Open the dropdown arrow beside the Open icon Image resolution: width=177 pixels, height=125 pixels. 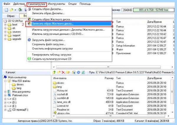15,10
